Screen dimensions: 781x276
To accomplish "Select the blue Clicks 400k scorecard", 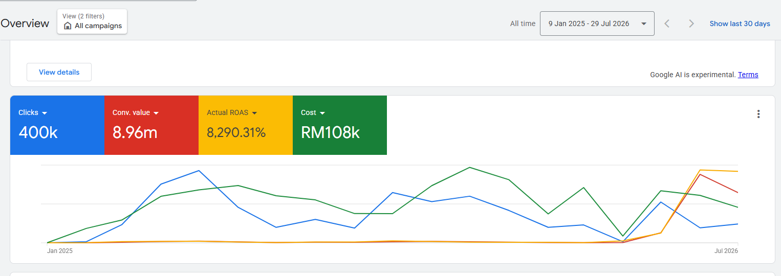I will [x=57, y=125].
